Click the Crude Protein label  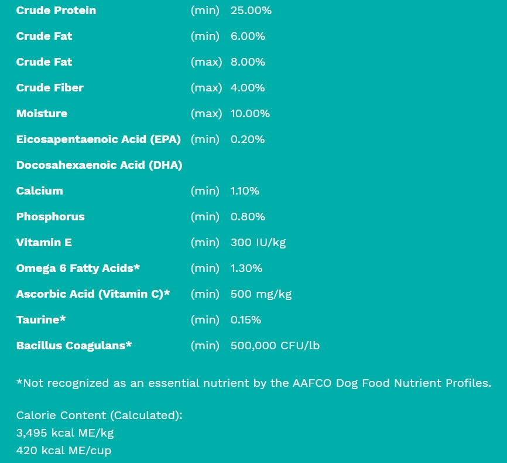[56, 11]
